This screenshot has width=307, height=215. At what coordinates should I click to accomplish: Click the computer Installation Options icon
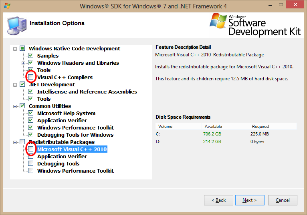pos(16,25)
